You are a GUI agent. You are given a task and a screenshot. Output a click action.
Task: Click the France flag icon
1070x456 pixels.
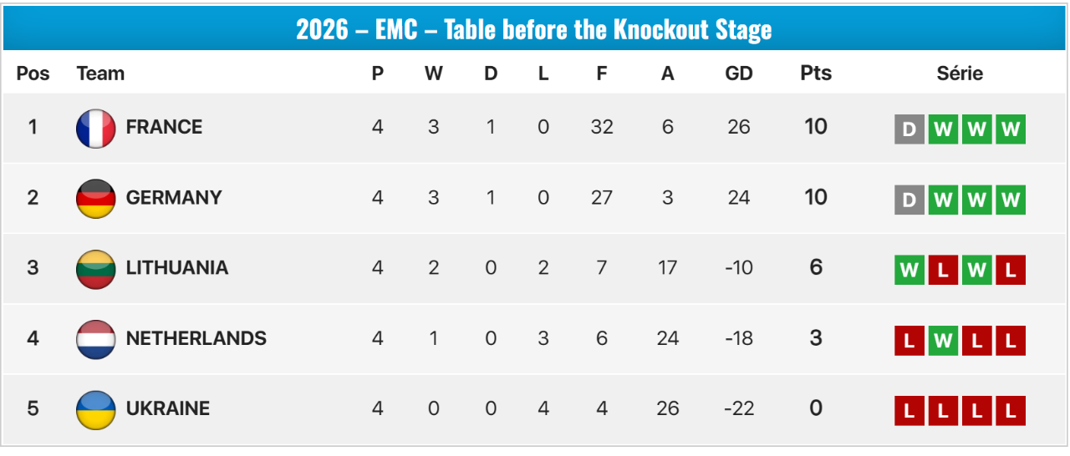(96, 129)
